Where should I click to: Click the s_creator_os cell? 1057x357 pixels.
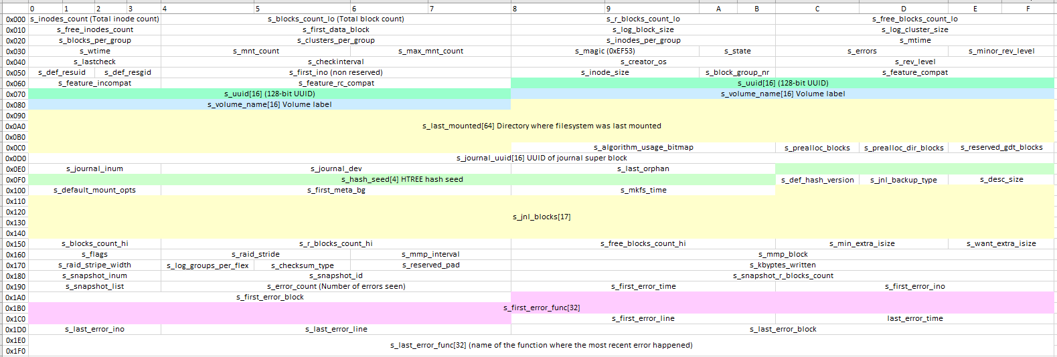[x=643, y=62]
